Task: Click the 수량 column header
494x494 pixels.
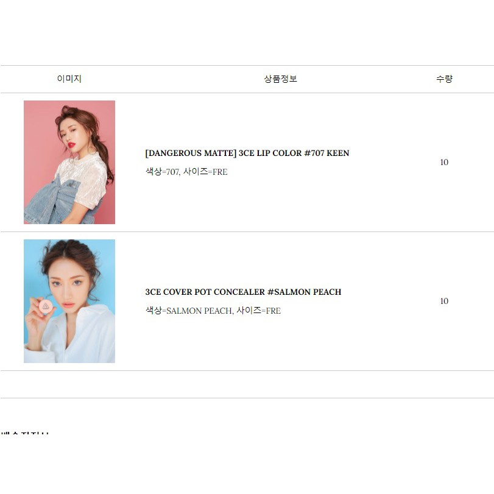Action: (444, 79)
